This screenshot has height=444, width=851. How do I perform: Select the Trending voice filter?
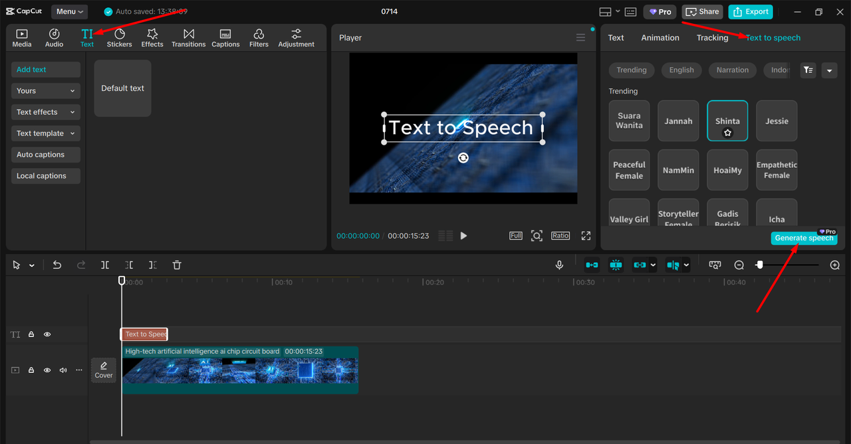tap(632, 70)
